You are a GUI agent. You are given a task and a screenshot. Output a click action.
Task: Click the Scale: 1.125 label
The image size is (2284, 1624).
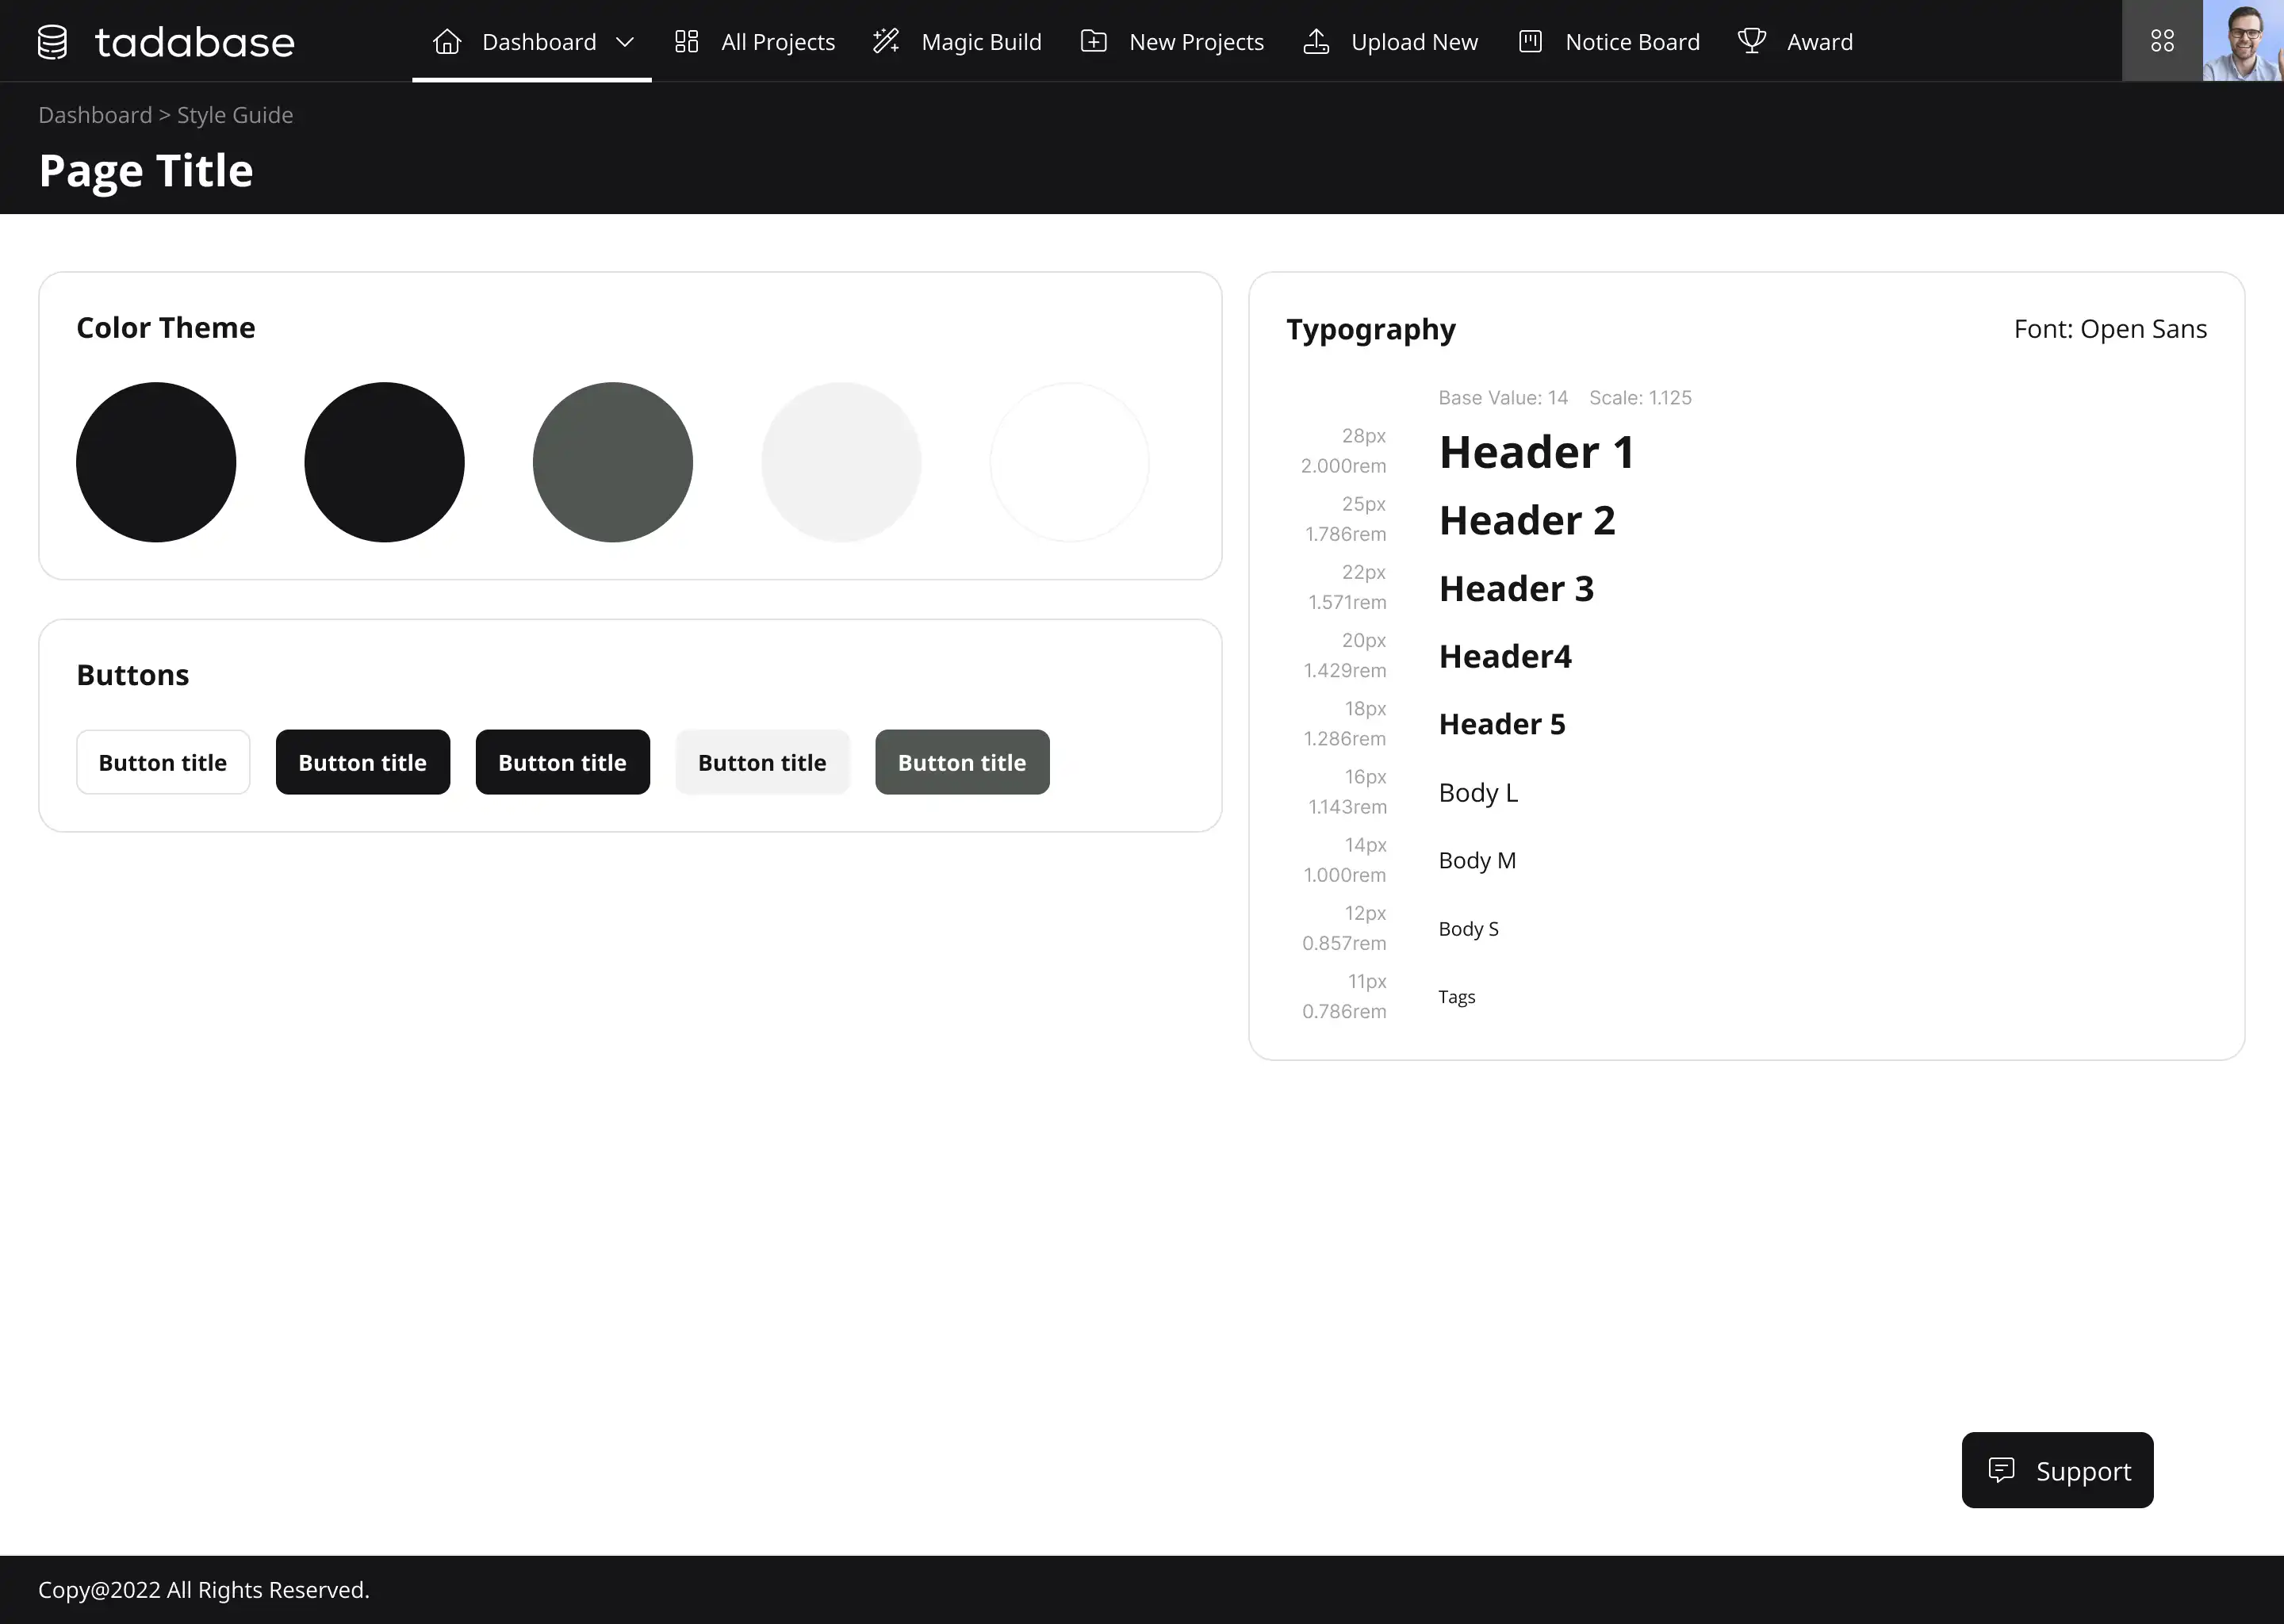[1640, 398]
